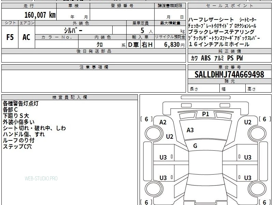273x205 pixels.
Task: Select the エアコン label
Action: [x=27, y=23]
